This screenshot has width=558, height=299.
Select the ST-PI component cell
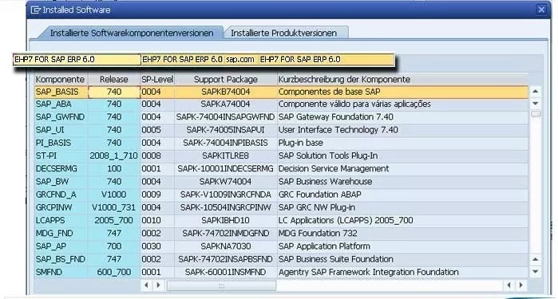pos(61,155)
